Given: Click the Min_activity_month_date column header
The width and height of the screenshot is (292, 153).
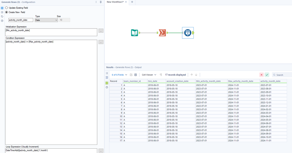Looking at the screenshot, I should tap(211, 81).
